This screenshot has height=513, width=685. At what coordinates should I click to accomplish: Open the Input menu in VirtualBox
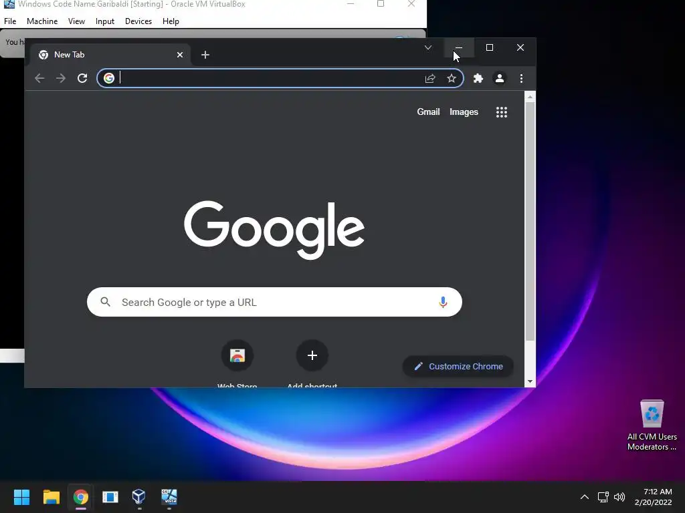point(105,21)
